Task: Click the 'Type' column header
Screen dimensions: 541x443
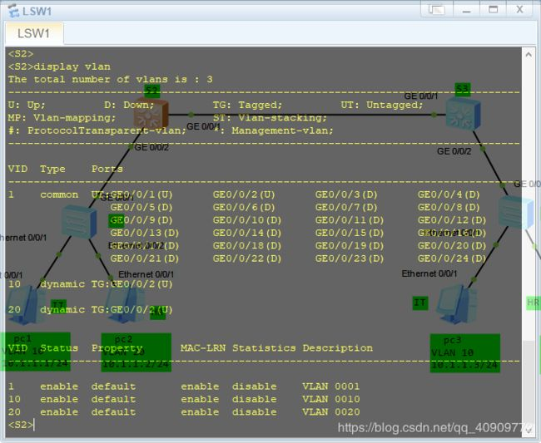Action: coord(52,169)
